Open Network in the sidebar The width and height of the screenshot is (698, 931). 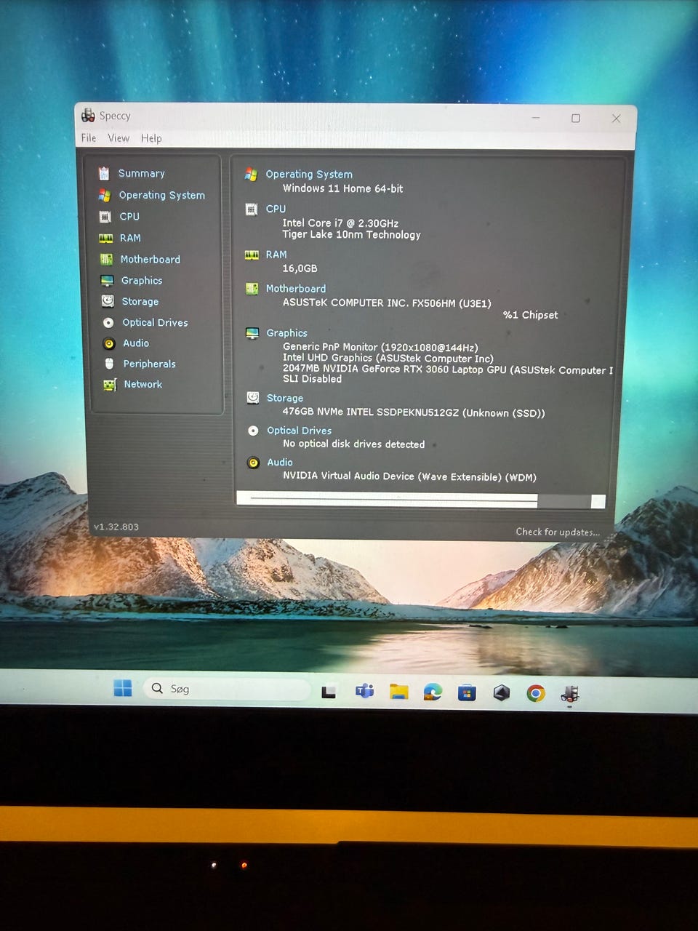click(x=143, y=384)
